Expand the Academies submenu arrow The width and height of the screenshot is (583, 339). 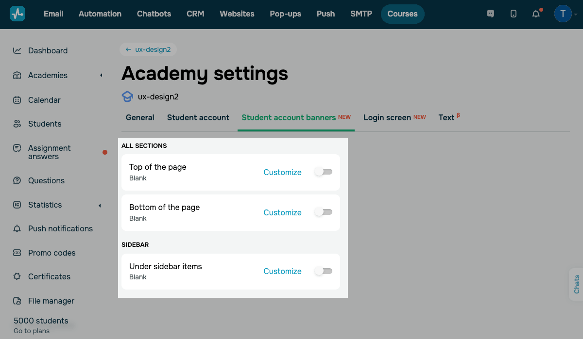coord(101,75)
